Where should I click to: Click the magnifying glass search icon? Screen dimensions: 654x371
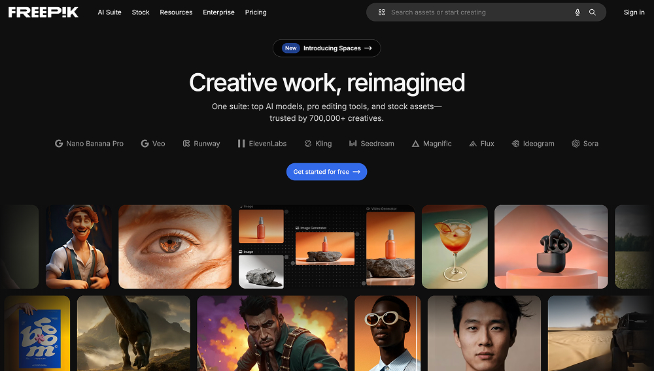click(593, 12)
